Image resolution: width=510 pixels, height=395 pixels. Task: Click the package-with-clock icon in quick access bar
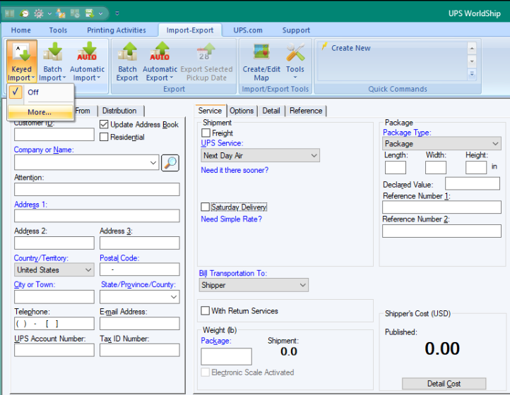tap(75, 13)
